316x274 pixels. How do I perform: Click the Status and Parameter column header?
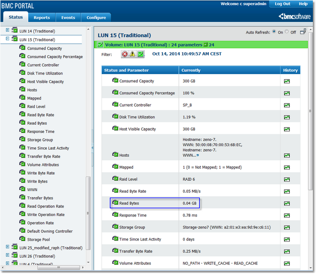pos(140,71)
